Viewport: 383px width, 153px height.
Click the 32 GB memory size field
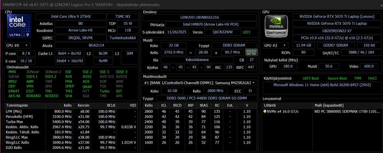(174, 45)
